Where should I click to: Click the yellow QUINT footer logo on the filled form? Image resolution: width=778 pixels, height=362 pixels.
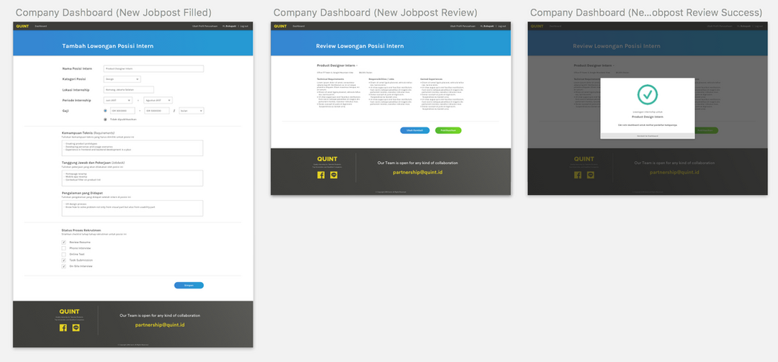[x=69, y=312]
